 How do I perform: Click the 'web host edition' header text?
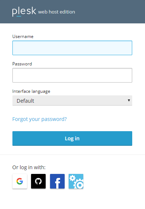(x=57, y=12)
